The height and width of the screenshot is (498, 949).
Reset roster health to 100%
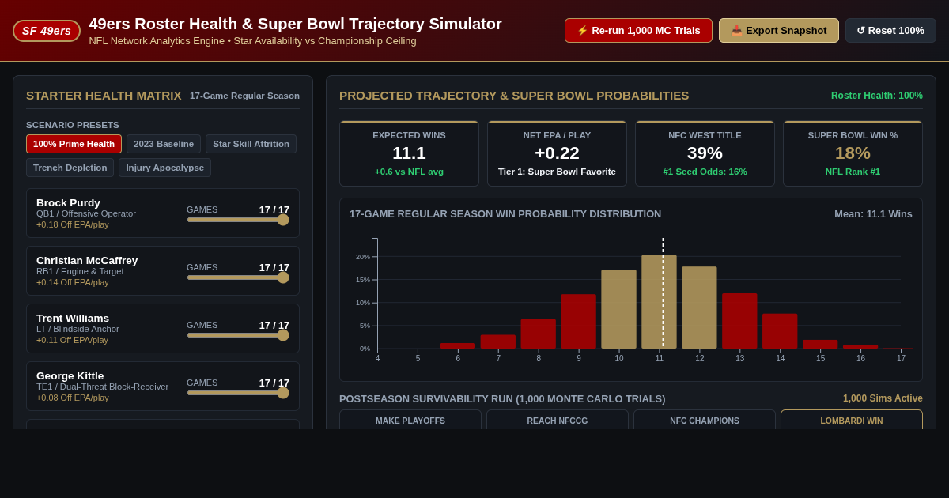click(x=890, y=31)
